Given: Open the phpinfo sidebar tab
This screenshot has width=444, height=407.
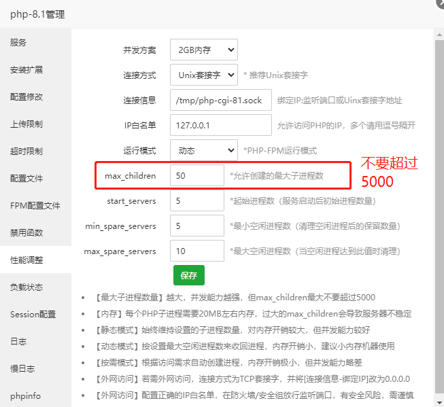Looking at the screenshot, I should point(25,395).
